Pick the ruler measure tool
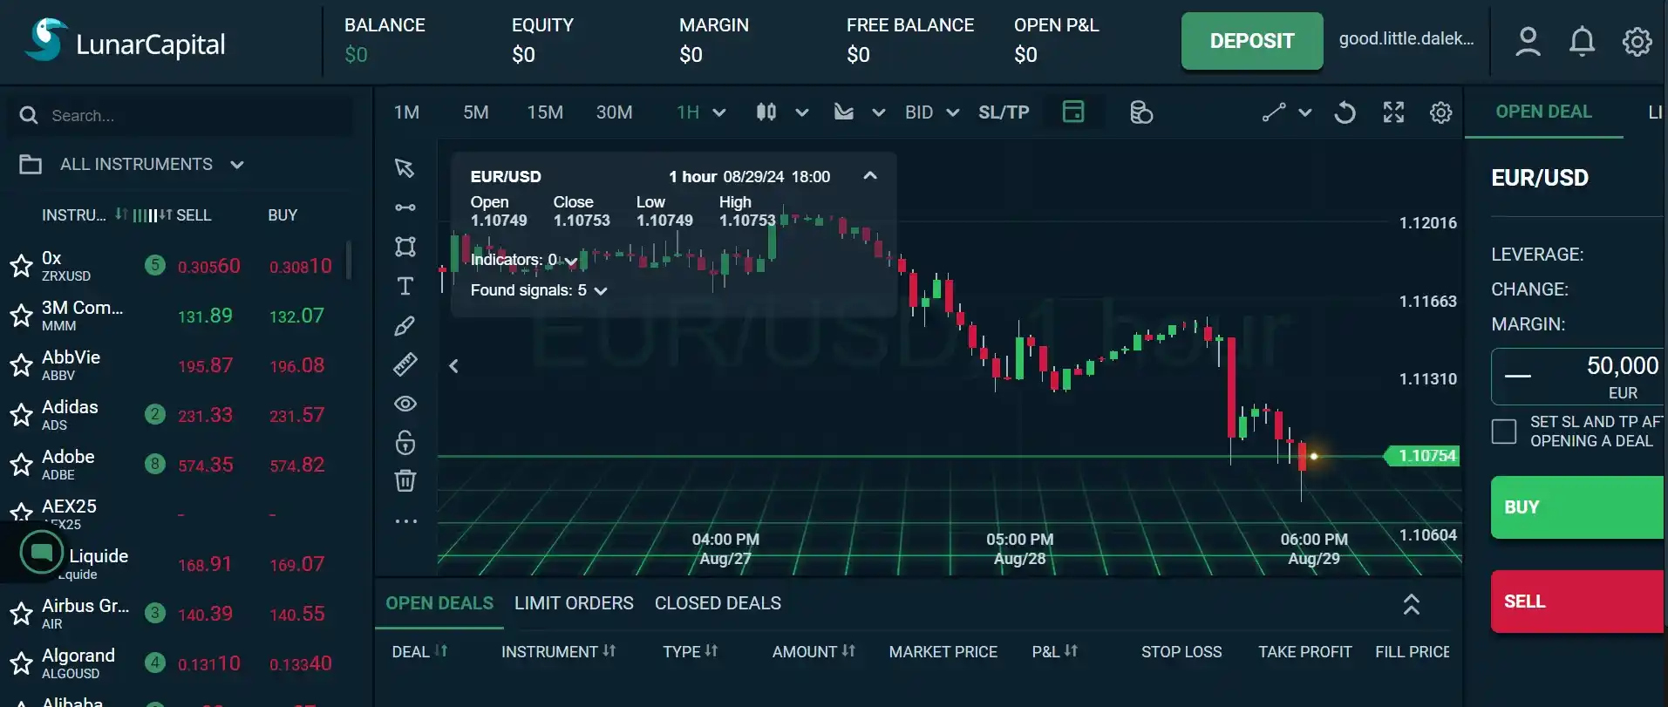Viewport: 1668px width, 707px height. (x=405, y=364)
